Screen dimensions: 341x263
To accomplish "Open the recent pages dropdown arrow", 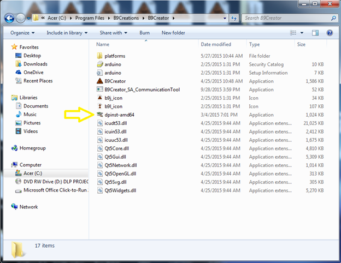I will (28, 18).
